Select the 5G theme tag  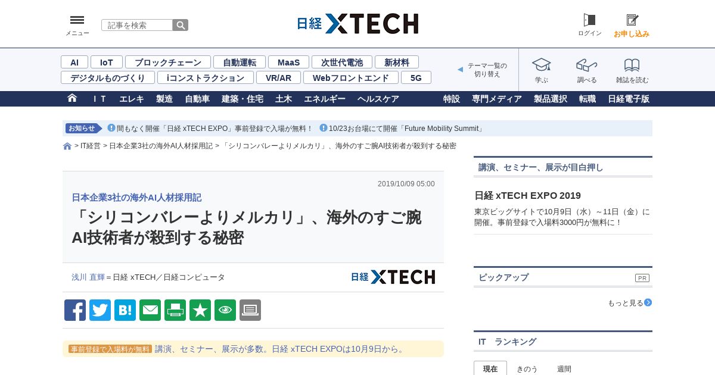click(416, 77)
